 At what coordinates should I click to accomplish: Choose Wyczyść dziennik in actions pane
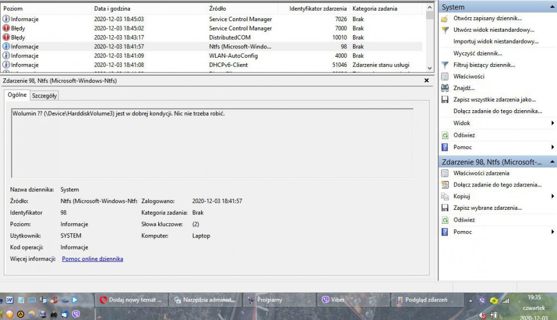(477, 53)
